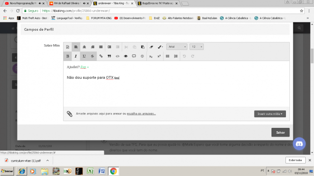Click escolha os arquivos link
Screen dimensions: 314x176
(x=142, y=113)
